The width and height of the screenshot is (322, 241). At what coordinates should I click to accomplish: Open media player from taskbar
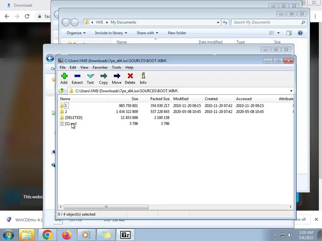tap(86, 235)
